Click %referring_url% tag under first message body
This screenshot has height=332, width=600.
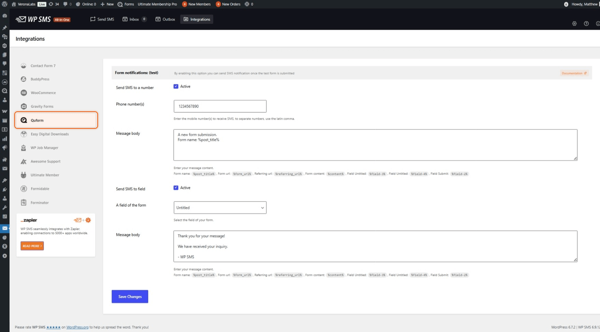[x=289, y=174]
